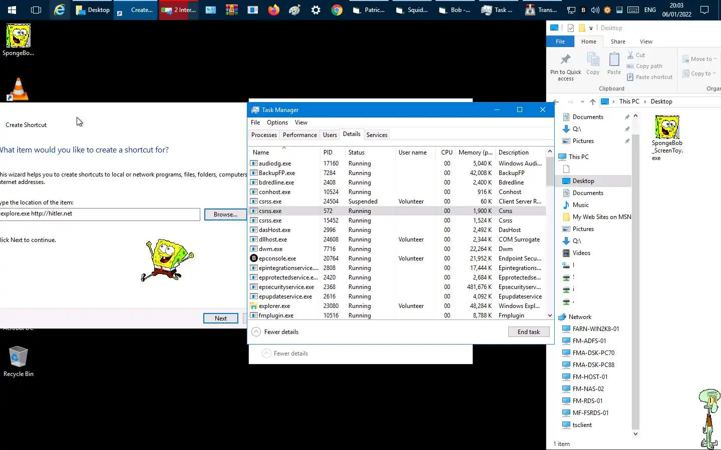Collapse Task Manager with Fewer details

pyautogui.click(x=275, y=332)
